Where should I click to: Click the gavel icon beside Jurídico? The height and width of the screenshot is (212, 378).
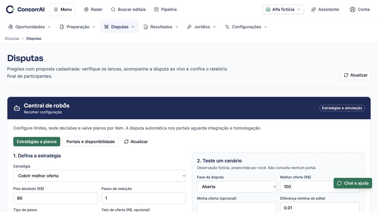point(190,27)
